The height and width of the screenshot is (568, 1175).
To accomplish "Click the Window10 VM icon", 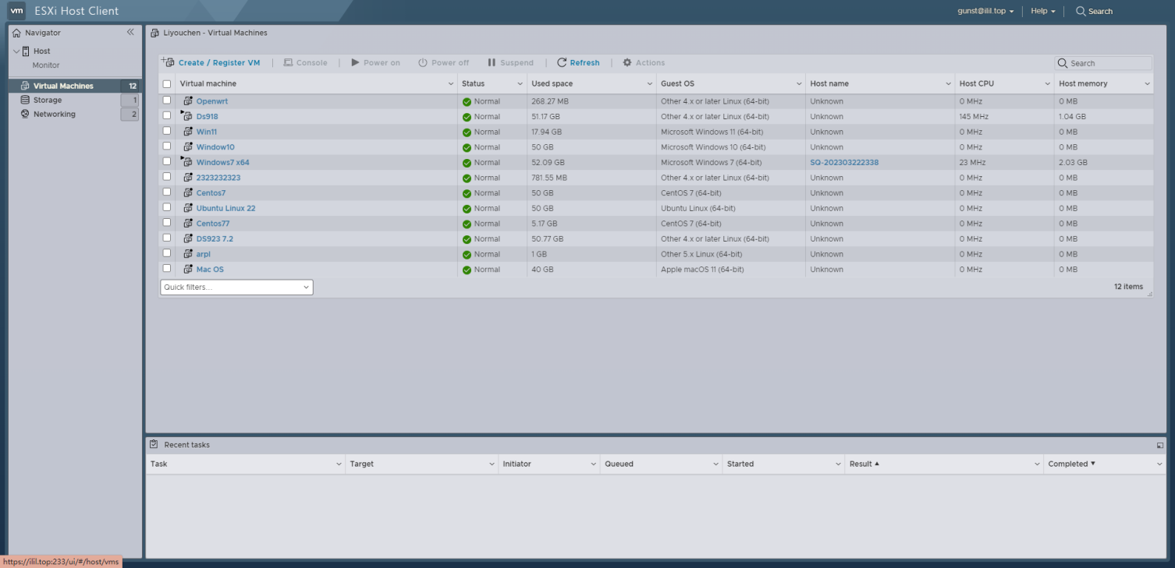I will click(188, 146).
